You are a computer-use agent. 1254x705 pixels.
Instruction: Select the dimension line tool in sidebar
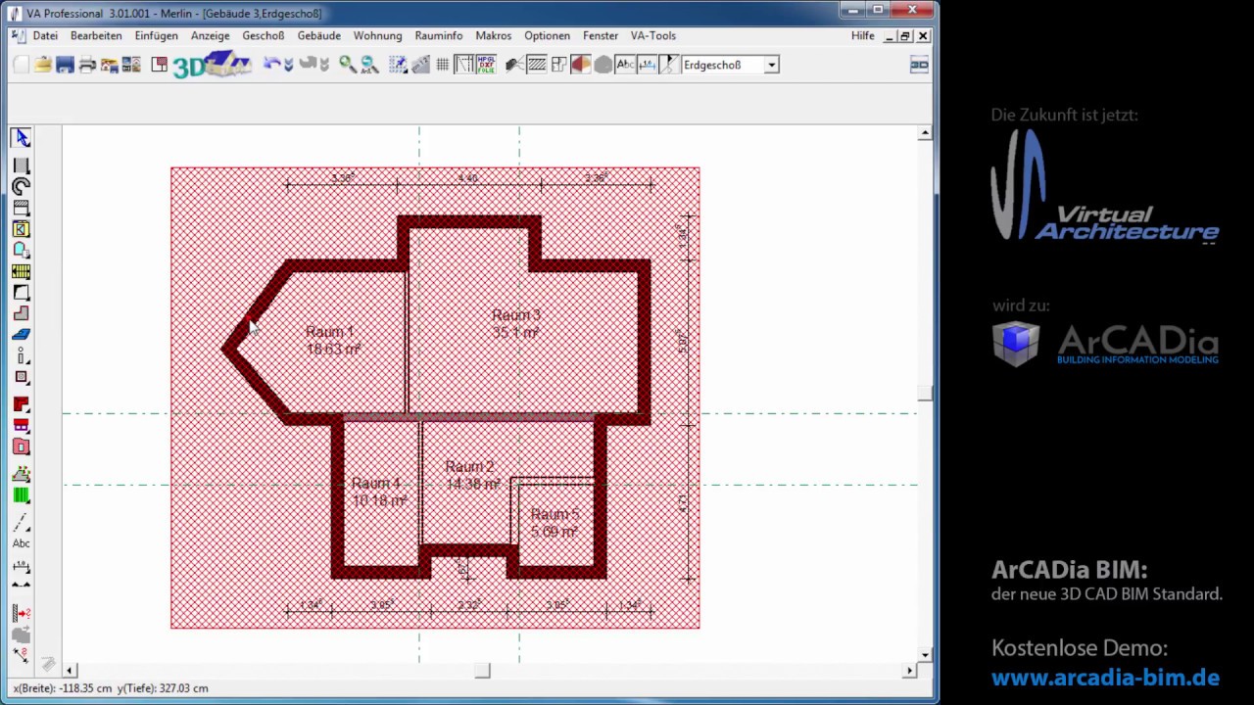[x=22, y=568]
